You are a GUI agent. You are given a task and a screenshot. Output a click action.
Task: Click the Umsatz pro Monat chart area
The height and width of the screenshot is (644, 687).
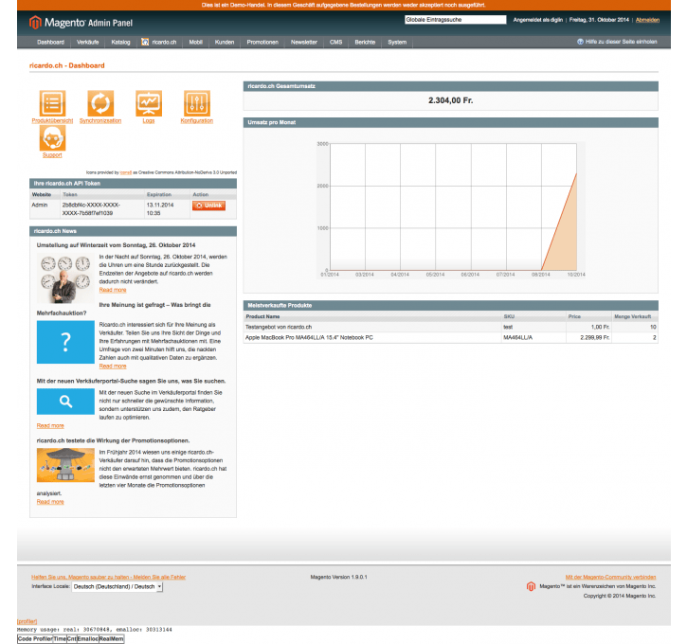coord(450,209)
